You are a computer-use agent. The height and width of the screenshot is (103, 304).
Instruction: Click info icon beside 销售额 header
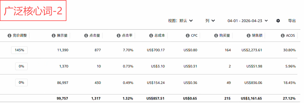click(x=248, y=36)
